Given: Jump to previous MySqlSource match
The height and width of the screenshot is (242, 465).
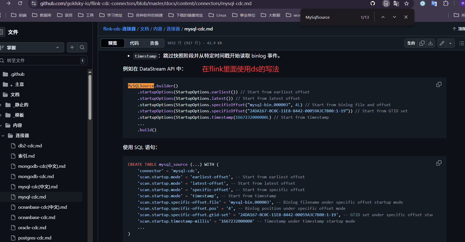Looking at the screenshot, I should pyautogui.click(x=383, y=17).
